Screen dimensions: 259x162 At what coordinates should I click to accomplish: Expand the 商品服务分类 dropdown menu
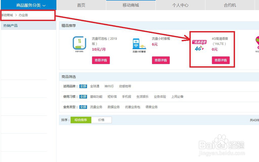(28, 5)
